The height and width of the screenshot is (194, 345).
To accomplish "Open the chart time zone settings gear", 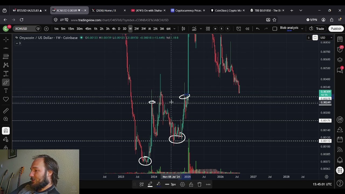I will 326,177.
